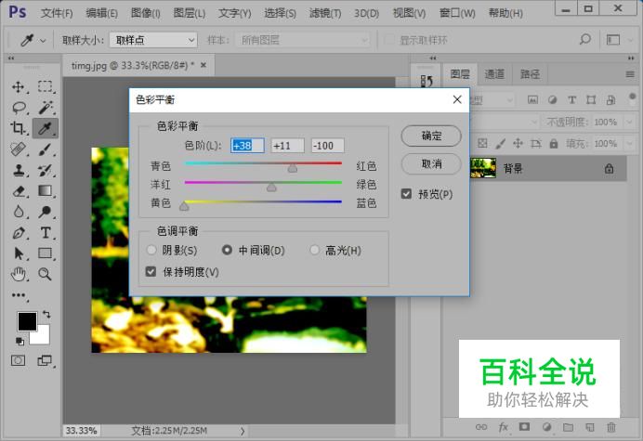The image size is (643, 441).
Task: Toggle Quick Mask mode
Action: coord(18,360)
